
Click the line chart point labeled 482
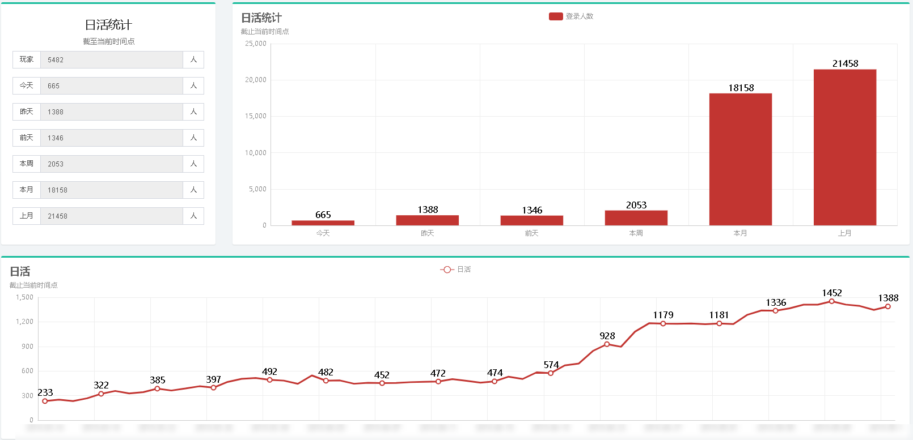coord(326,381)
